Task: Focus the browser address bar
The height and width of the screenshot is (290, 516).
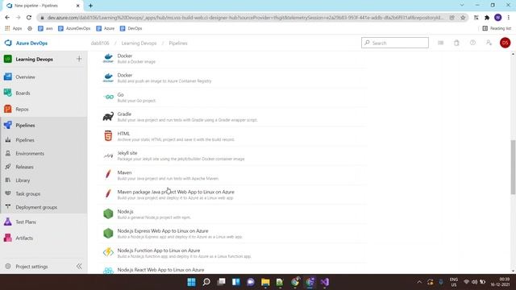Action: pos(245,18)
